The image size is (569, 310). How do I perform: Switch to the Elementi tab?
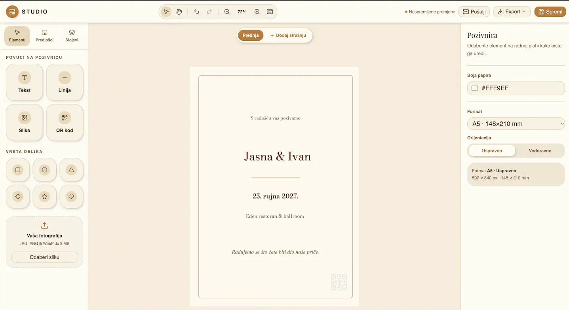point(17,36)
